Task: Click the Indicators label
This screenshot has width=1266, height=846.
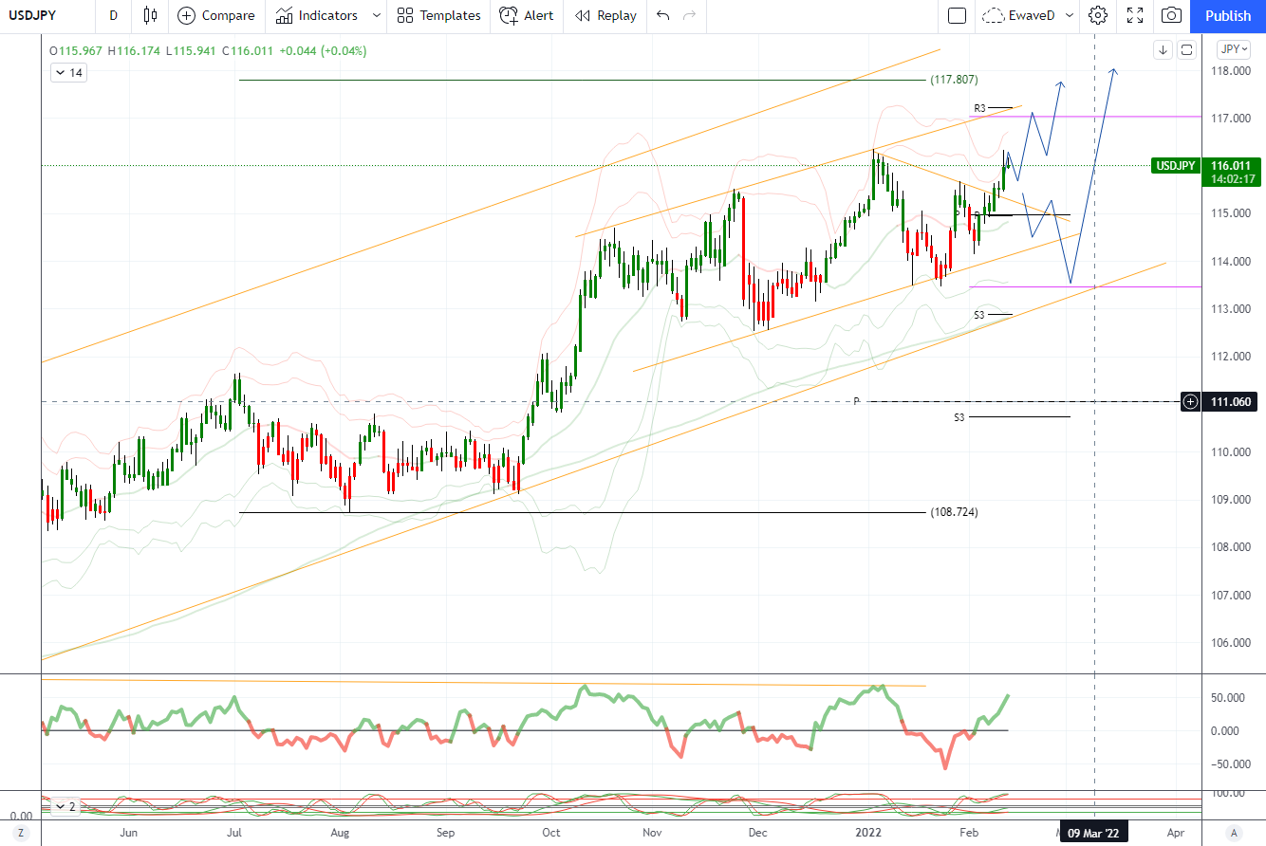Action: point(328,15)
